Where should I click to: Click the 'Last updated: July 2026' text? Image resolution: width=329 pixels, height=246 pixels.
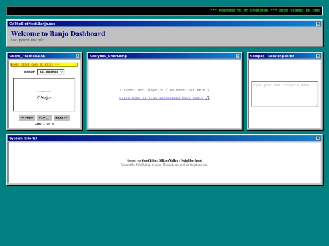[x=27, y=40]
